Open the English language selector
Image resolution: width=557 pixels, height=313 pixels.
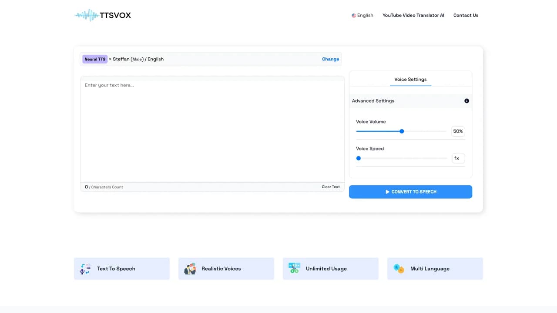[x=362, y=15]
